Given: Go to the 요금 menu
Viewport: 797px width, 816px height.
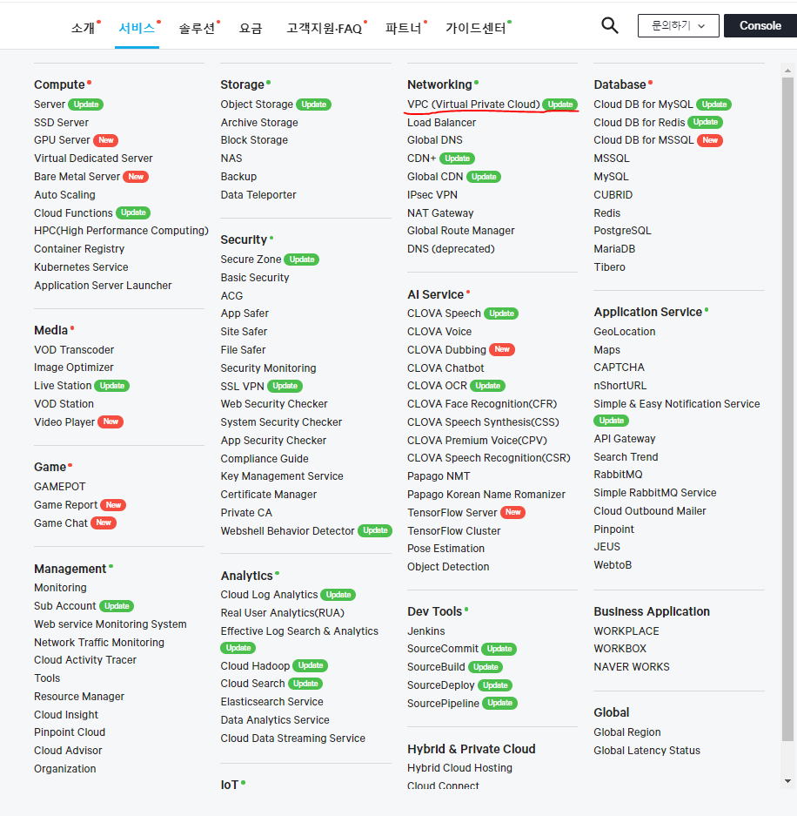Looking at the screenshot, I should 251,28.
